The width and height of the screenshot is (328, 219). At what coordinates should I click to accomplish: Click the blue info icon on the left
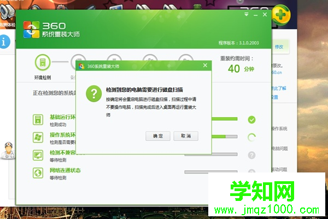point(4,42)
